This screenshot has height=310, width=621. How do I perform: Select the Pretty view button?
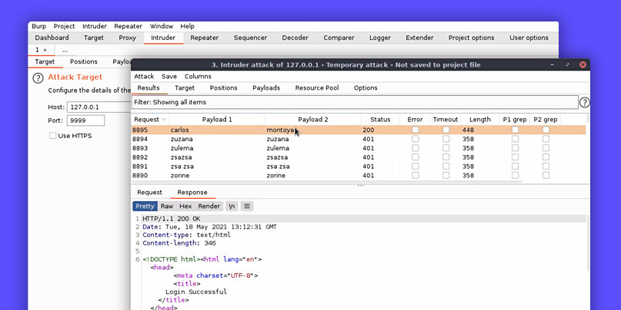[145, 206]
